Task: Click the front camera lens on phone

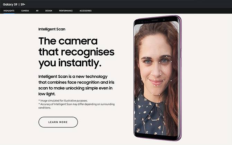Action: (164, 20)
